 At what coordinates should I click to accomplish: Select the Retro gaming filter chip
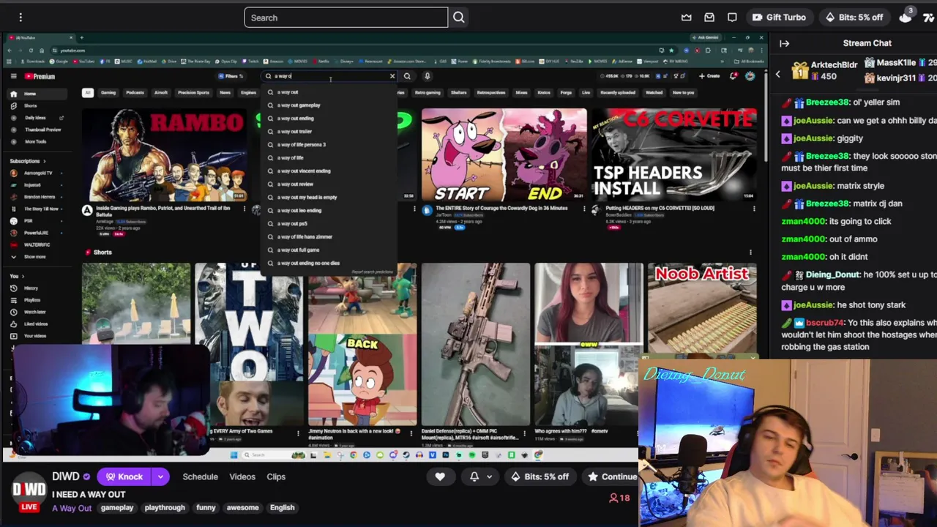tap(428, 93)
